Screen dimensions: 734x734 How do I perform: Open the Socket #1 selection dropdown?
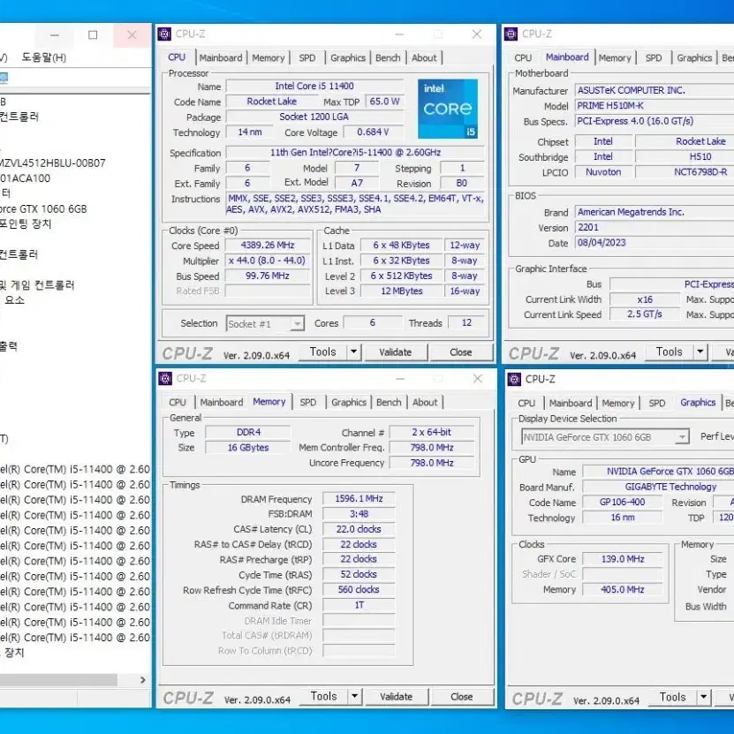(x=265, y=324)
